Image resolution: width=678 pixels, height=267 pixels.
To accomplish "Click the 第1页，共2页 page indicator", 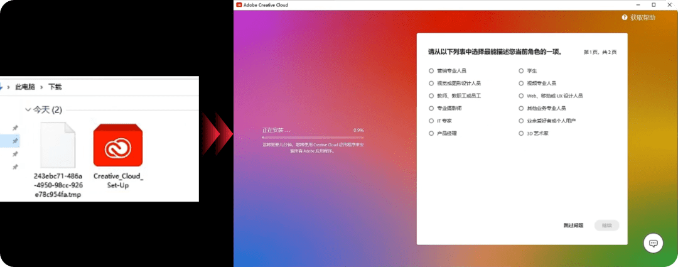I will (600, 52).
